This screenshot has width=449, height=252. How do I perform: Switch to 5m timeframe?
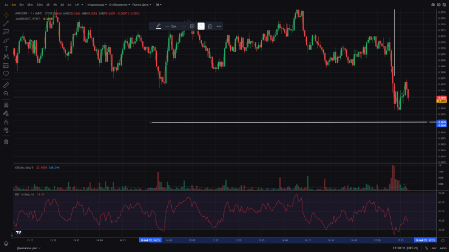tap(21, 4)
